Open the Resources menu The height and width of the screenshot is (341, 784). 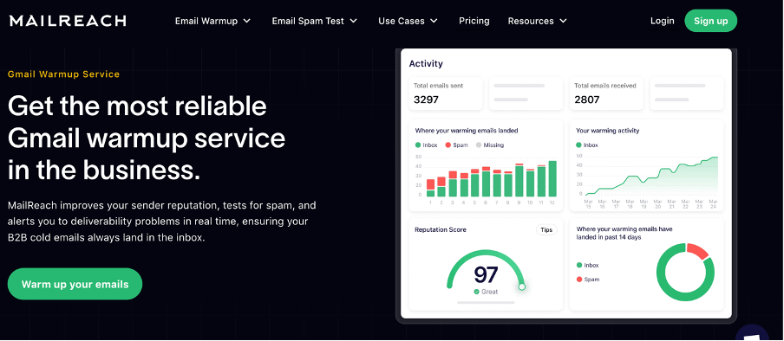click(x=538, y=21)
